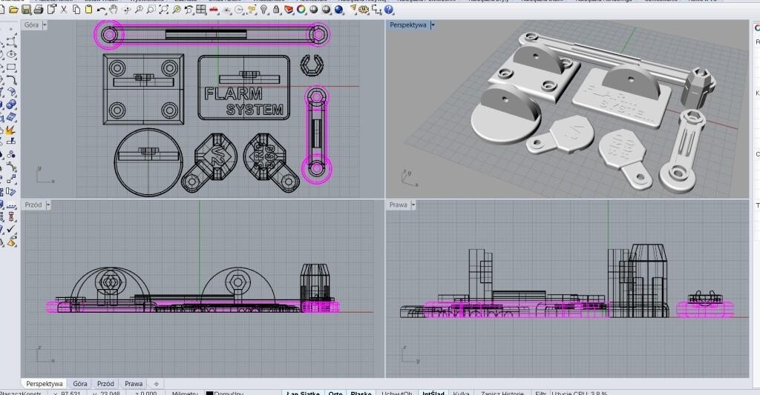Viewport: 760px width, 395px height.
Task: Click the blue render sphere icon
Action: 338,9
